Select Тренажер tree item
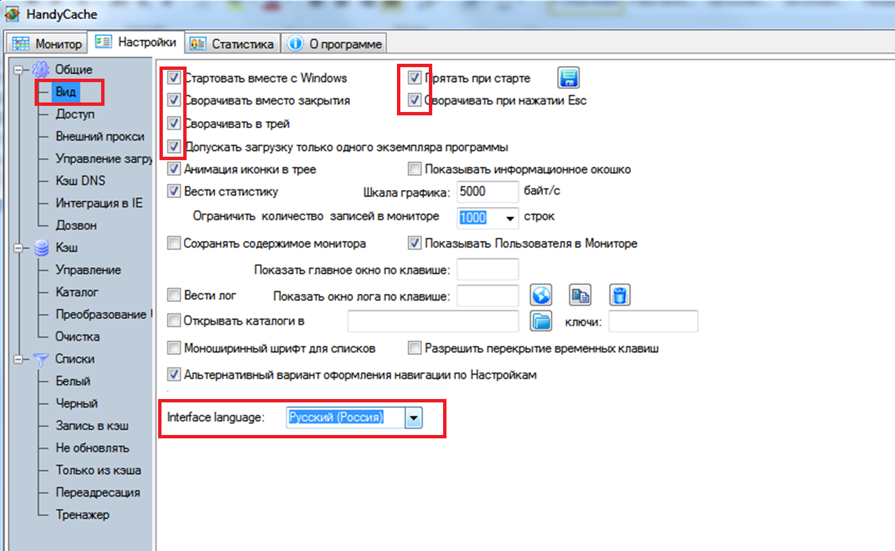The width and height of the screenshot is (895, 551). tap(82, 514)
